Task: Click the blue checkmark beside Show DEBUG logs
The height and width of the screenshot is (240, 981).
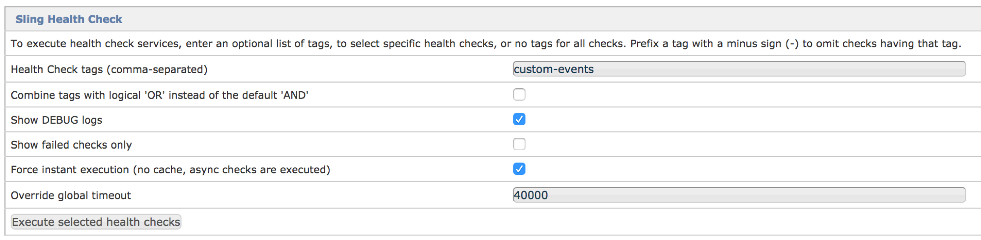Action: tap(519, 119)
